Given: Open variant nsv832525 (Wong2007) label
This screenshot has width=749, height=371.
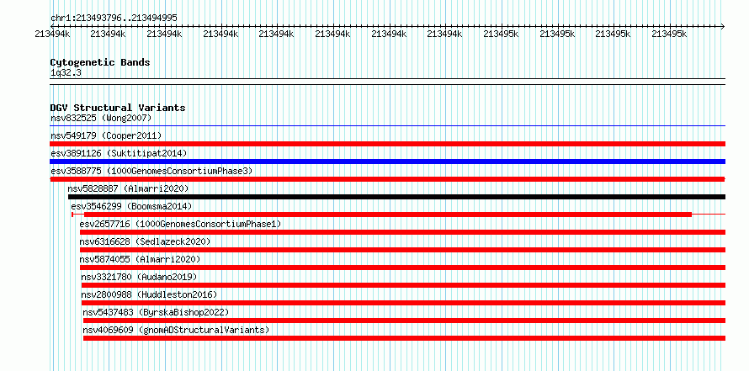Looking at the screenshot, I should click(101, 118).
